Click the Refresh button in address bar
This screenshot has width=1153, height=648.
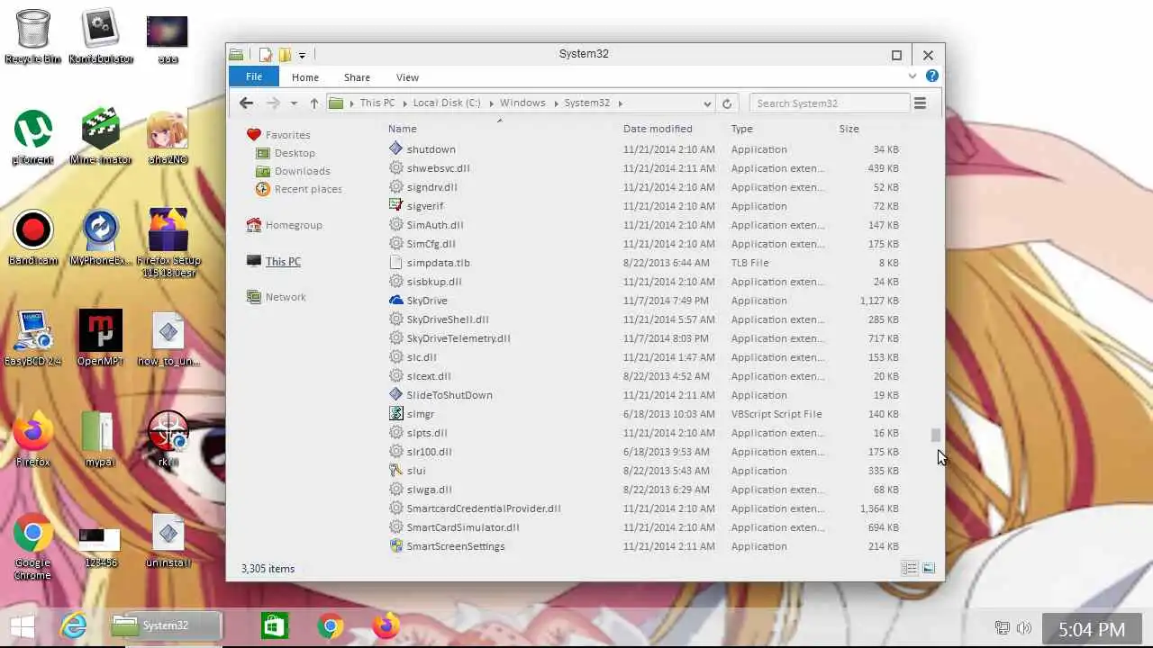(727, 103)
